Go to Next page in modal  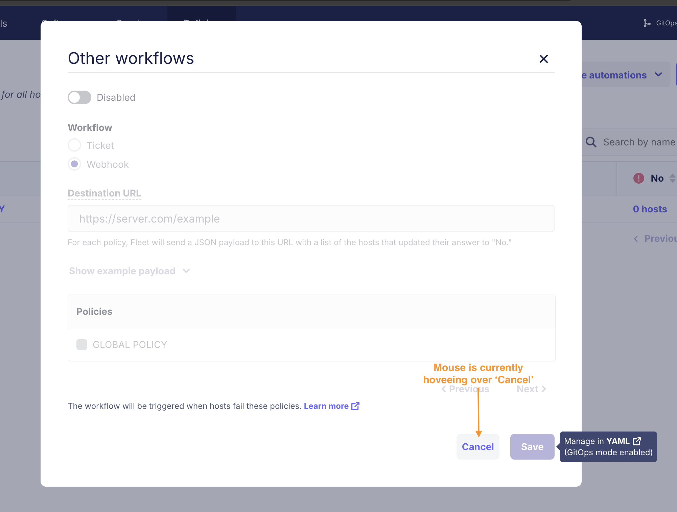click(531, 389)
